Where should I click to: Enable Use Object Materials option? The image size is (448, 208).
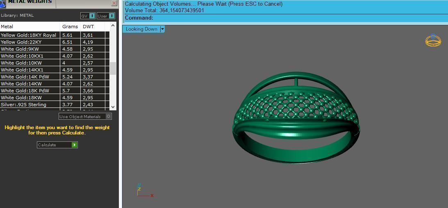tap(85, 116)
